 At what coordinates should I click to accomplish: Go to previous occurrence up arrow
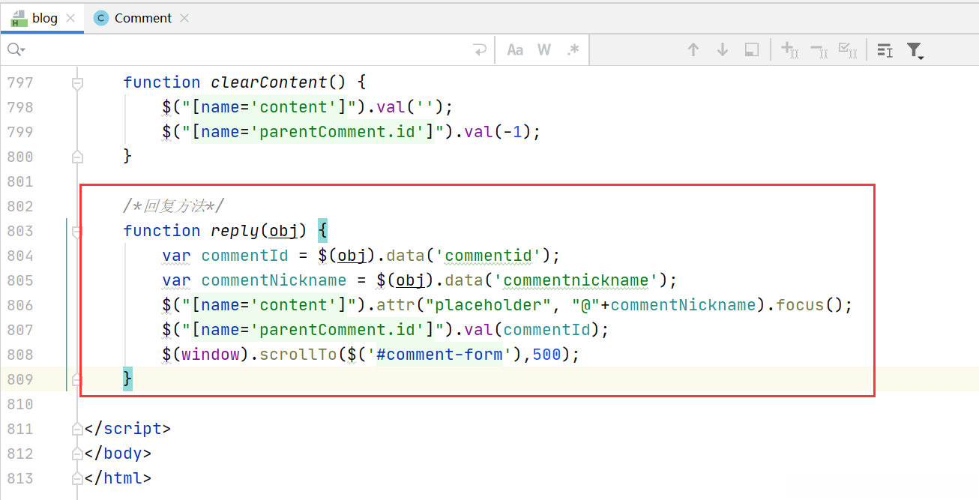(x=693, y=49)
